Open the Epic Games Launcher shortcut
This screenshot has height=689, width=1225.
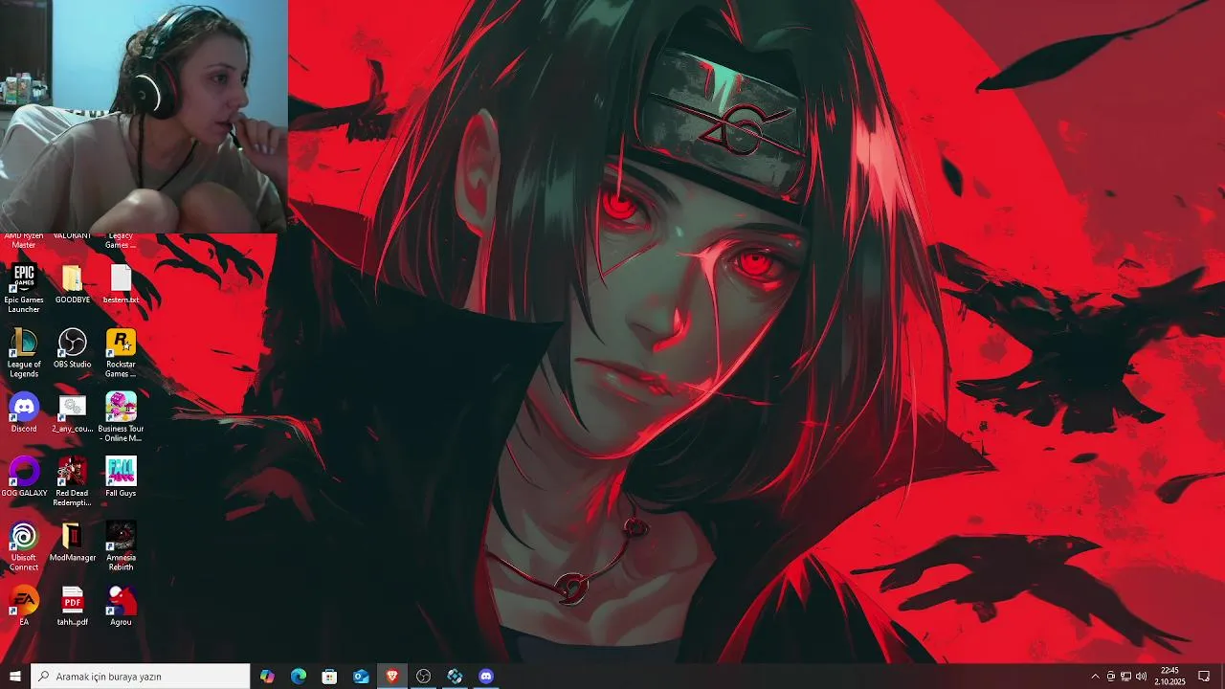[x=24, y=288]
